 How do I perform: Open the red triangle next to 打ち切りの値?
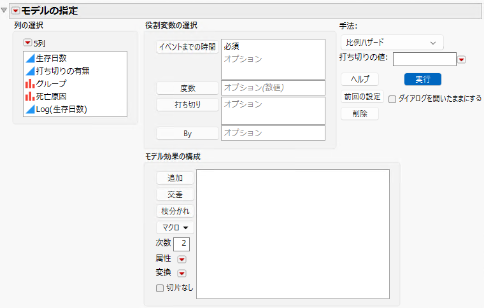[462, 60]
